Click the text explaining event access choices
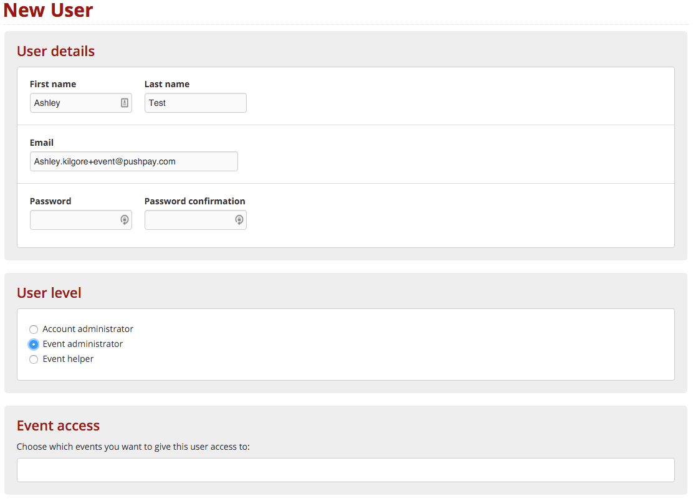 point(134,447)
